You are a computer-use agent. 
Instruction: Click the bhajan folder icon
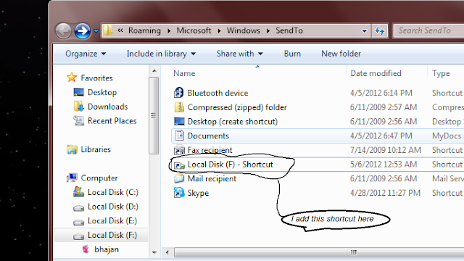pos(86,249)
